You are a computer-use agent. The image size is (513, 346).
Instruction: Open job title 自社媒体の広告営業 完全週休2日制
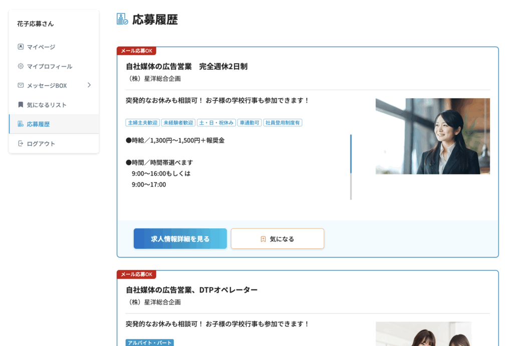point(186,67)
